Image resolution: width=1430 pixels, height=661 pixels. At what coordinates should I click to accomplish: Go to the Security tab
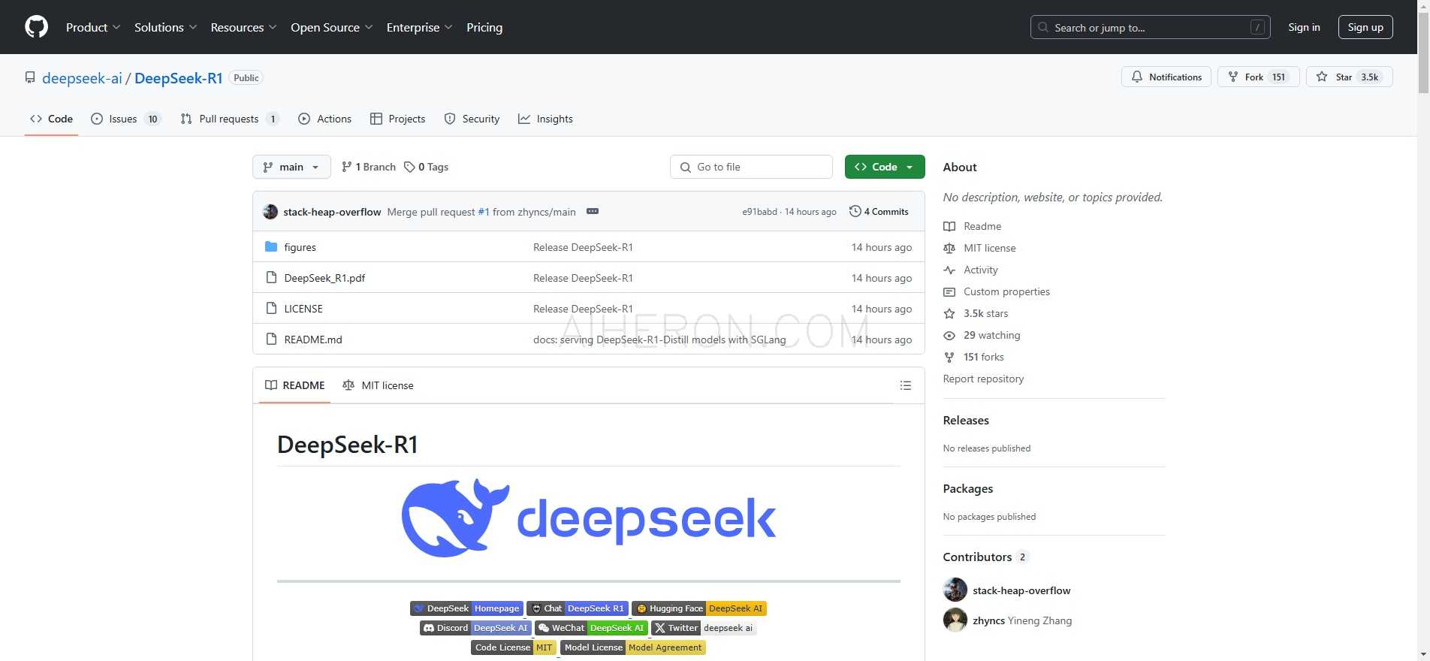(472, 119)
